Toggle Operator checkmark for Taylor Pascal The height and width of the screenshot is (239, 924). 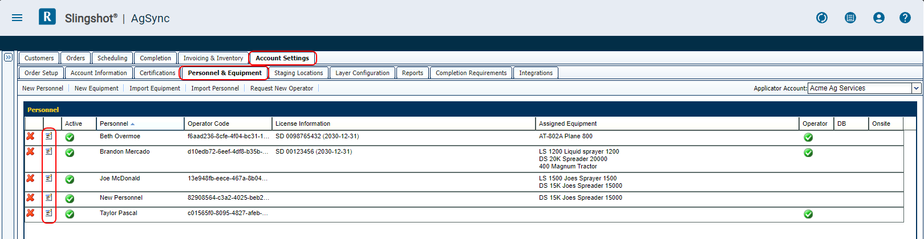808,214
